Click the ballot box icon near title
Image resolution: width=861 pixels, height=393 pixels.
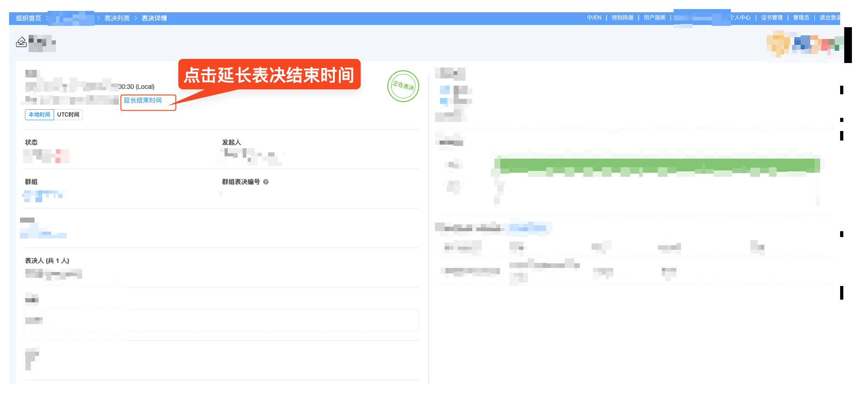(21, 42)
